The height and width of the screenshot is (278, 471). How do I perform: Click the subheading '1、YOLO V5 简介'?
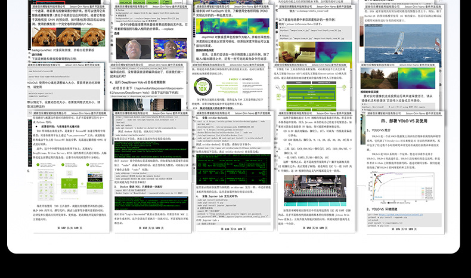379,130
